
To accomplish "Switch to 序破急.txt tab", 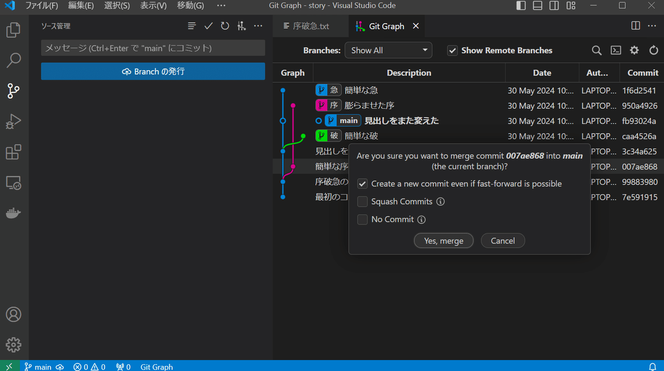I will pyautogui.click(x=311, y=26).
